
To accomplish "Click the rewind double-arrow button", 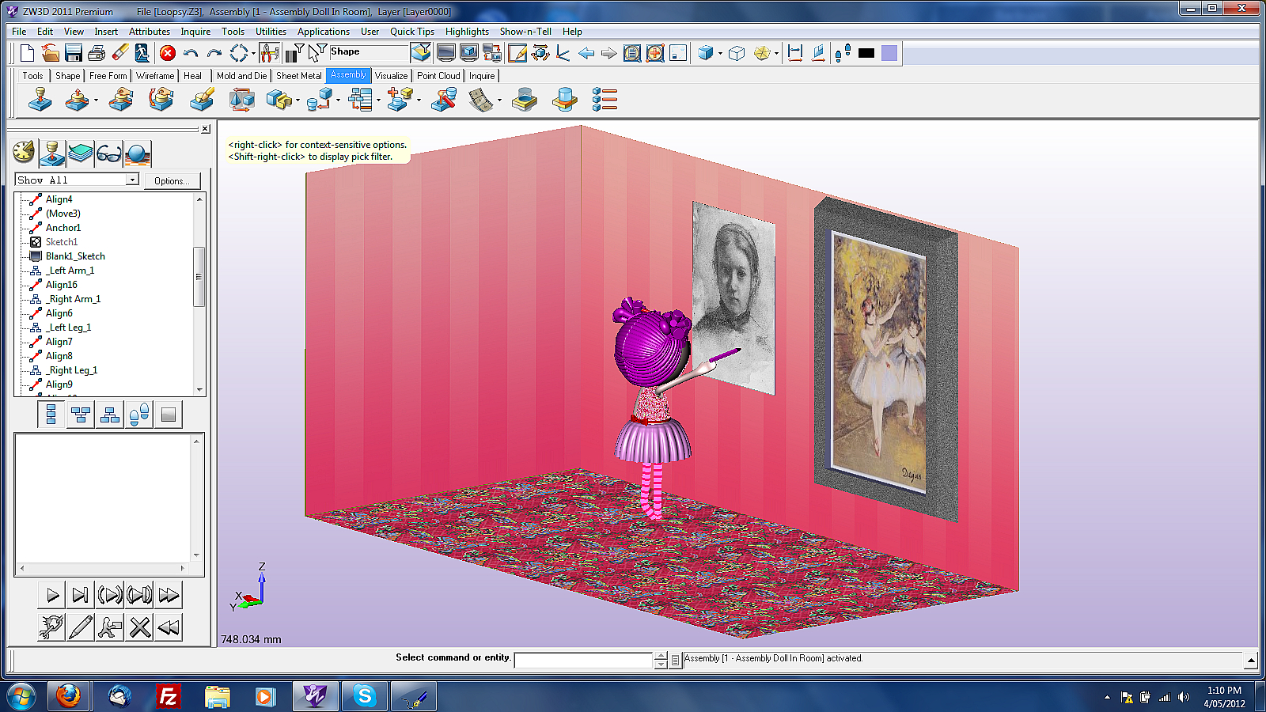I will point(169,627).
